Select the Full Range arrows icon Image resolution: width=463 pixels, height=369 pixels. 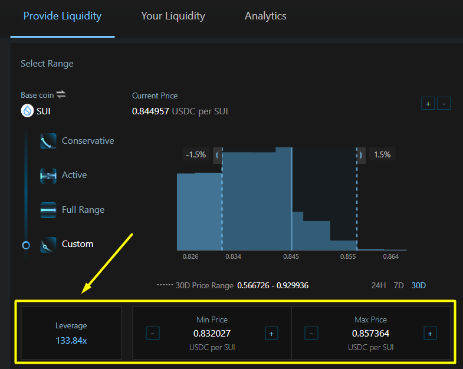point(48,210)
